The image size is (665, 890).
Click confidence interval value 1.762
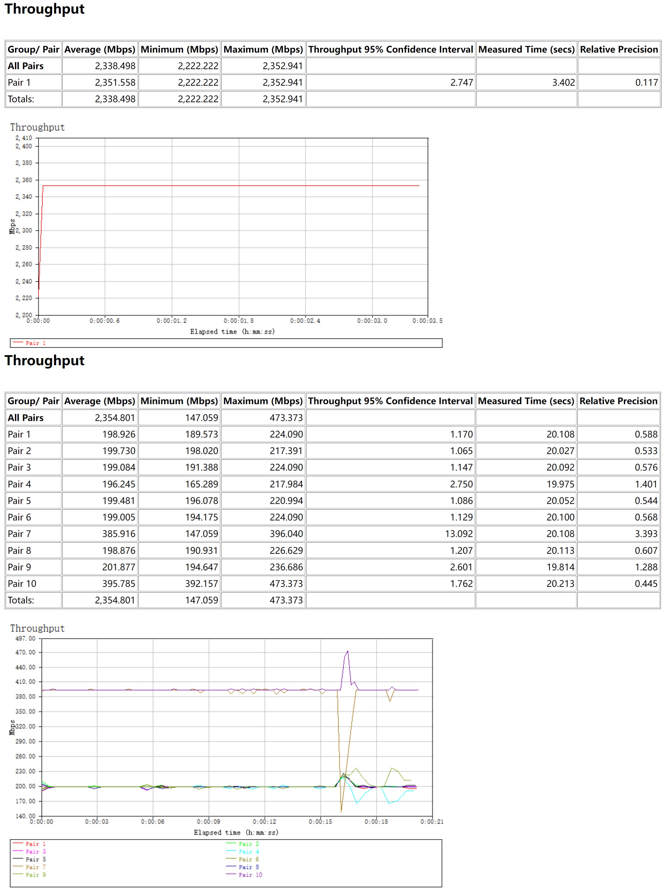point(461,583)
